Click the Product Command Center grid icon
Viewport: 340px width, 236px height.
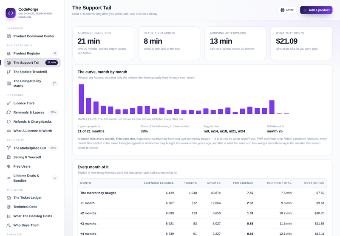pyautogui.click(x=8, y=36)
